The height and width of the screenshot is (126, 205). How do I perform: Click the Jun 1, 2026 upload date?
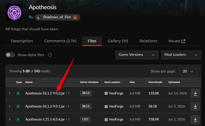tap(177, 119)
